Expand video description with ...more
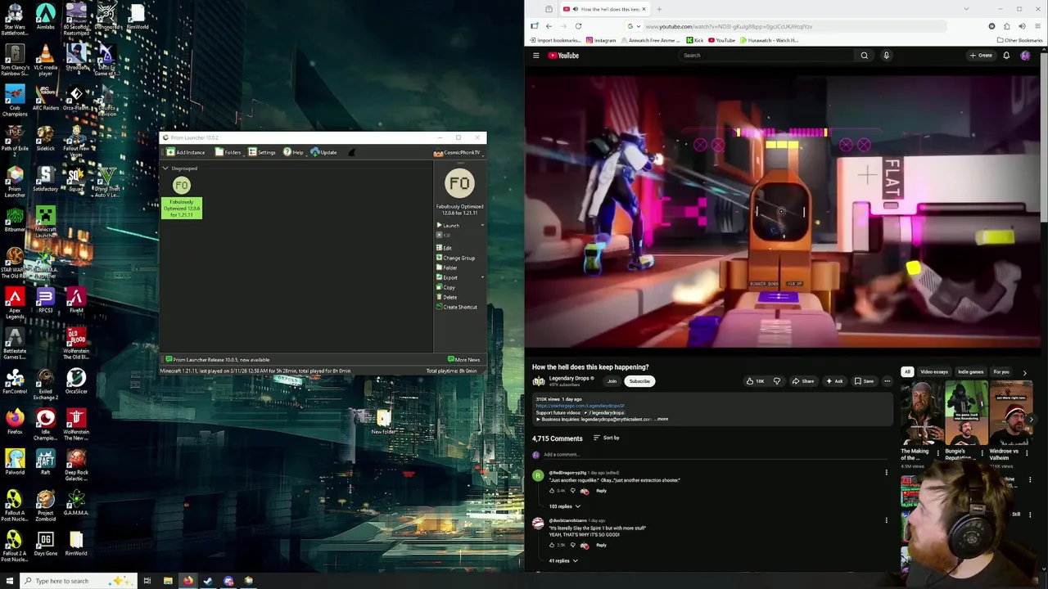This screenshot has width=1048, height=589. point(661,420)
